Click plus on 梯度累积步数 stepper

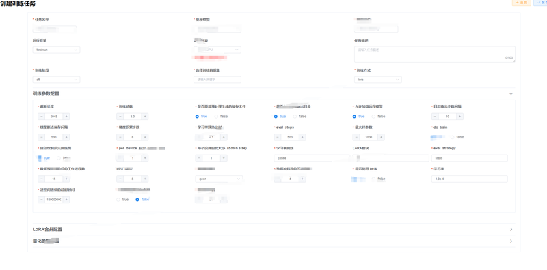[145, 138]
